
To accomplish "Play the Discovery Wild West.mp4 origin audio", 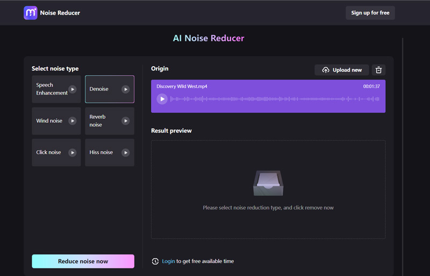I will (x=162, y=99).
